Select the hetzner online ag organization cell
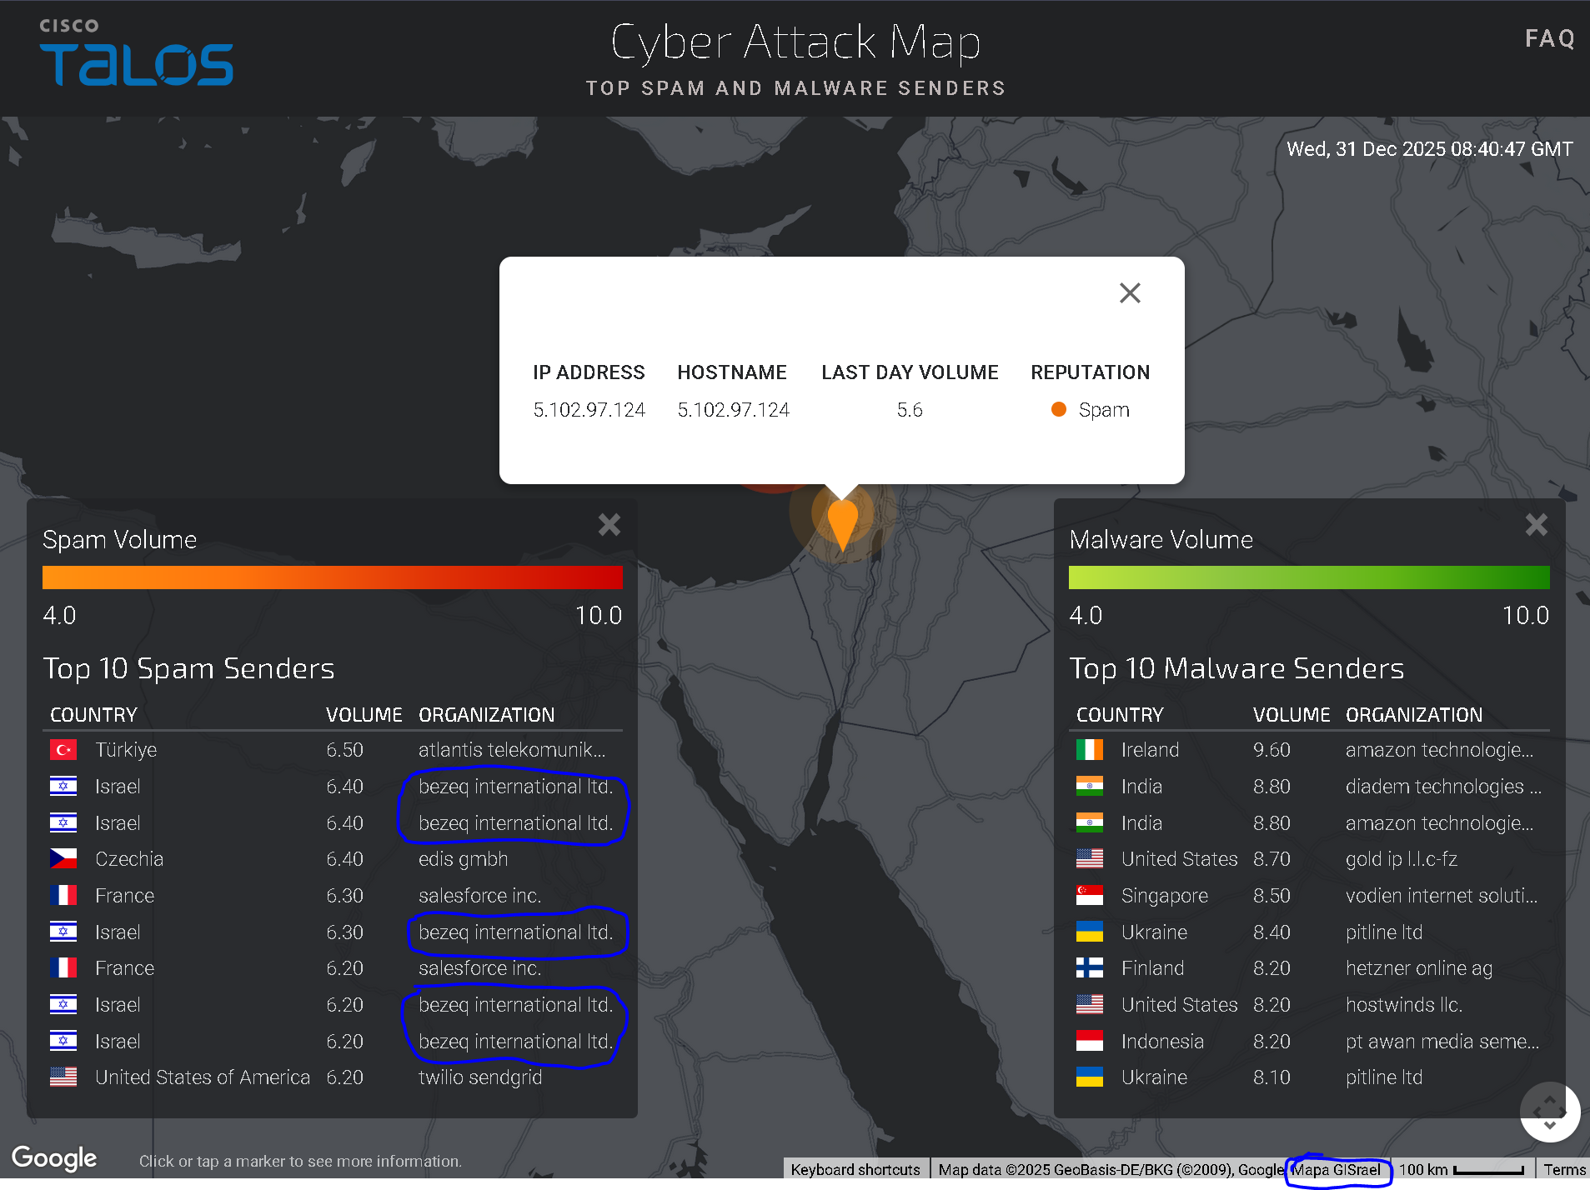Image resolution: width=1590 pixels, height=1190 pixels. [1419, 968]
